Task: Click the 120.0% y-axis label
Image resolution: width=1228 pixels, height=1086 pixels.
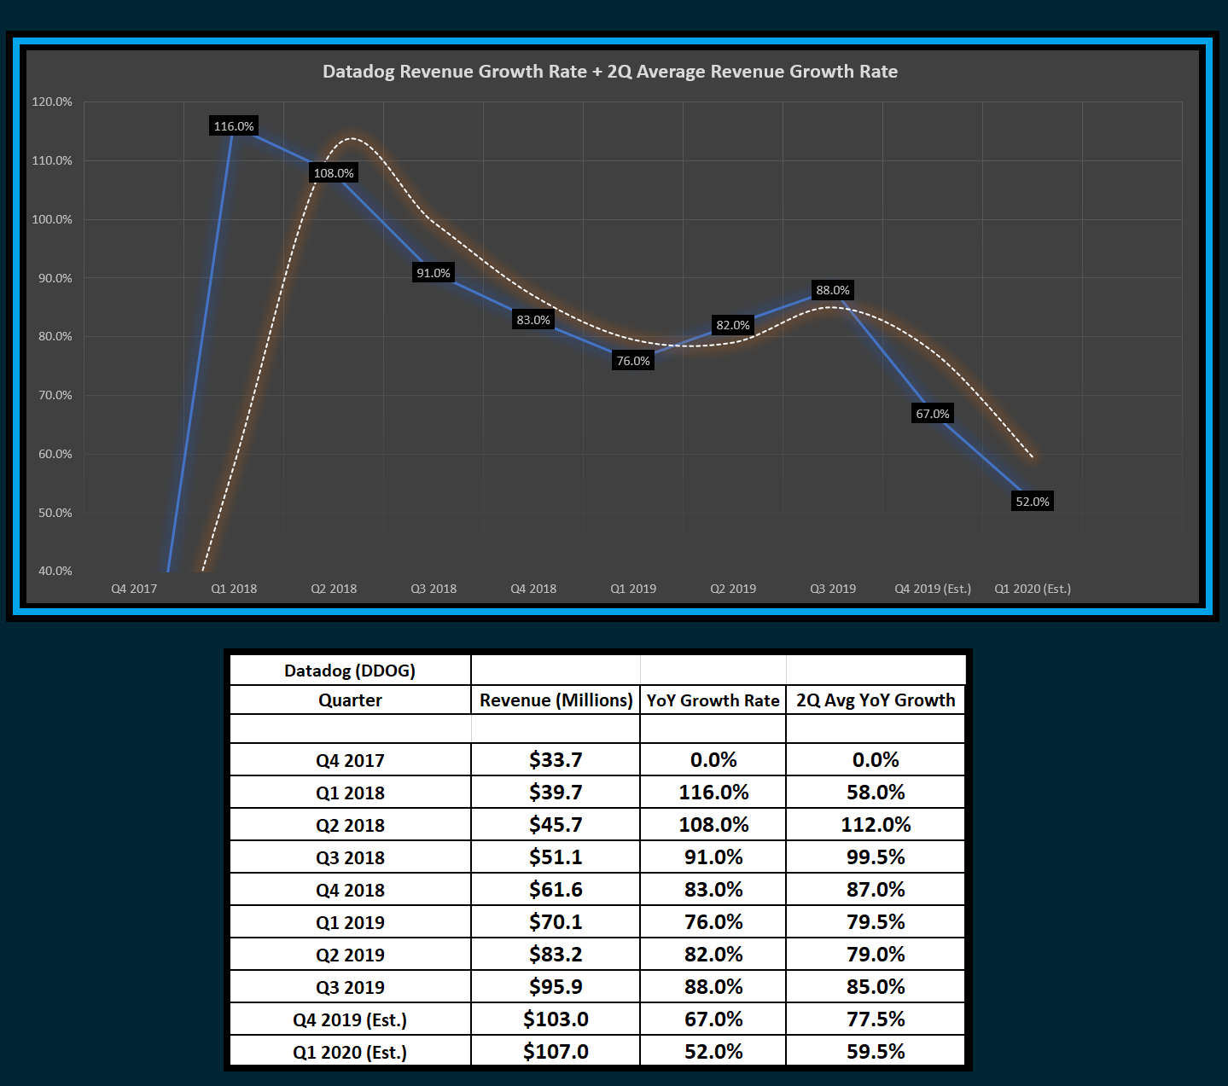Action: coord(52,102)
